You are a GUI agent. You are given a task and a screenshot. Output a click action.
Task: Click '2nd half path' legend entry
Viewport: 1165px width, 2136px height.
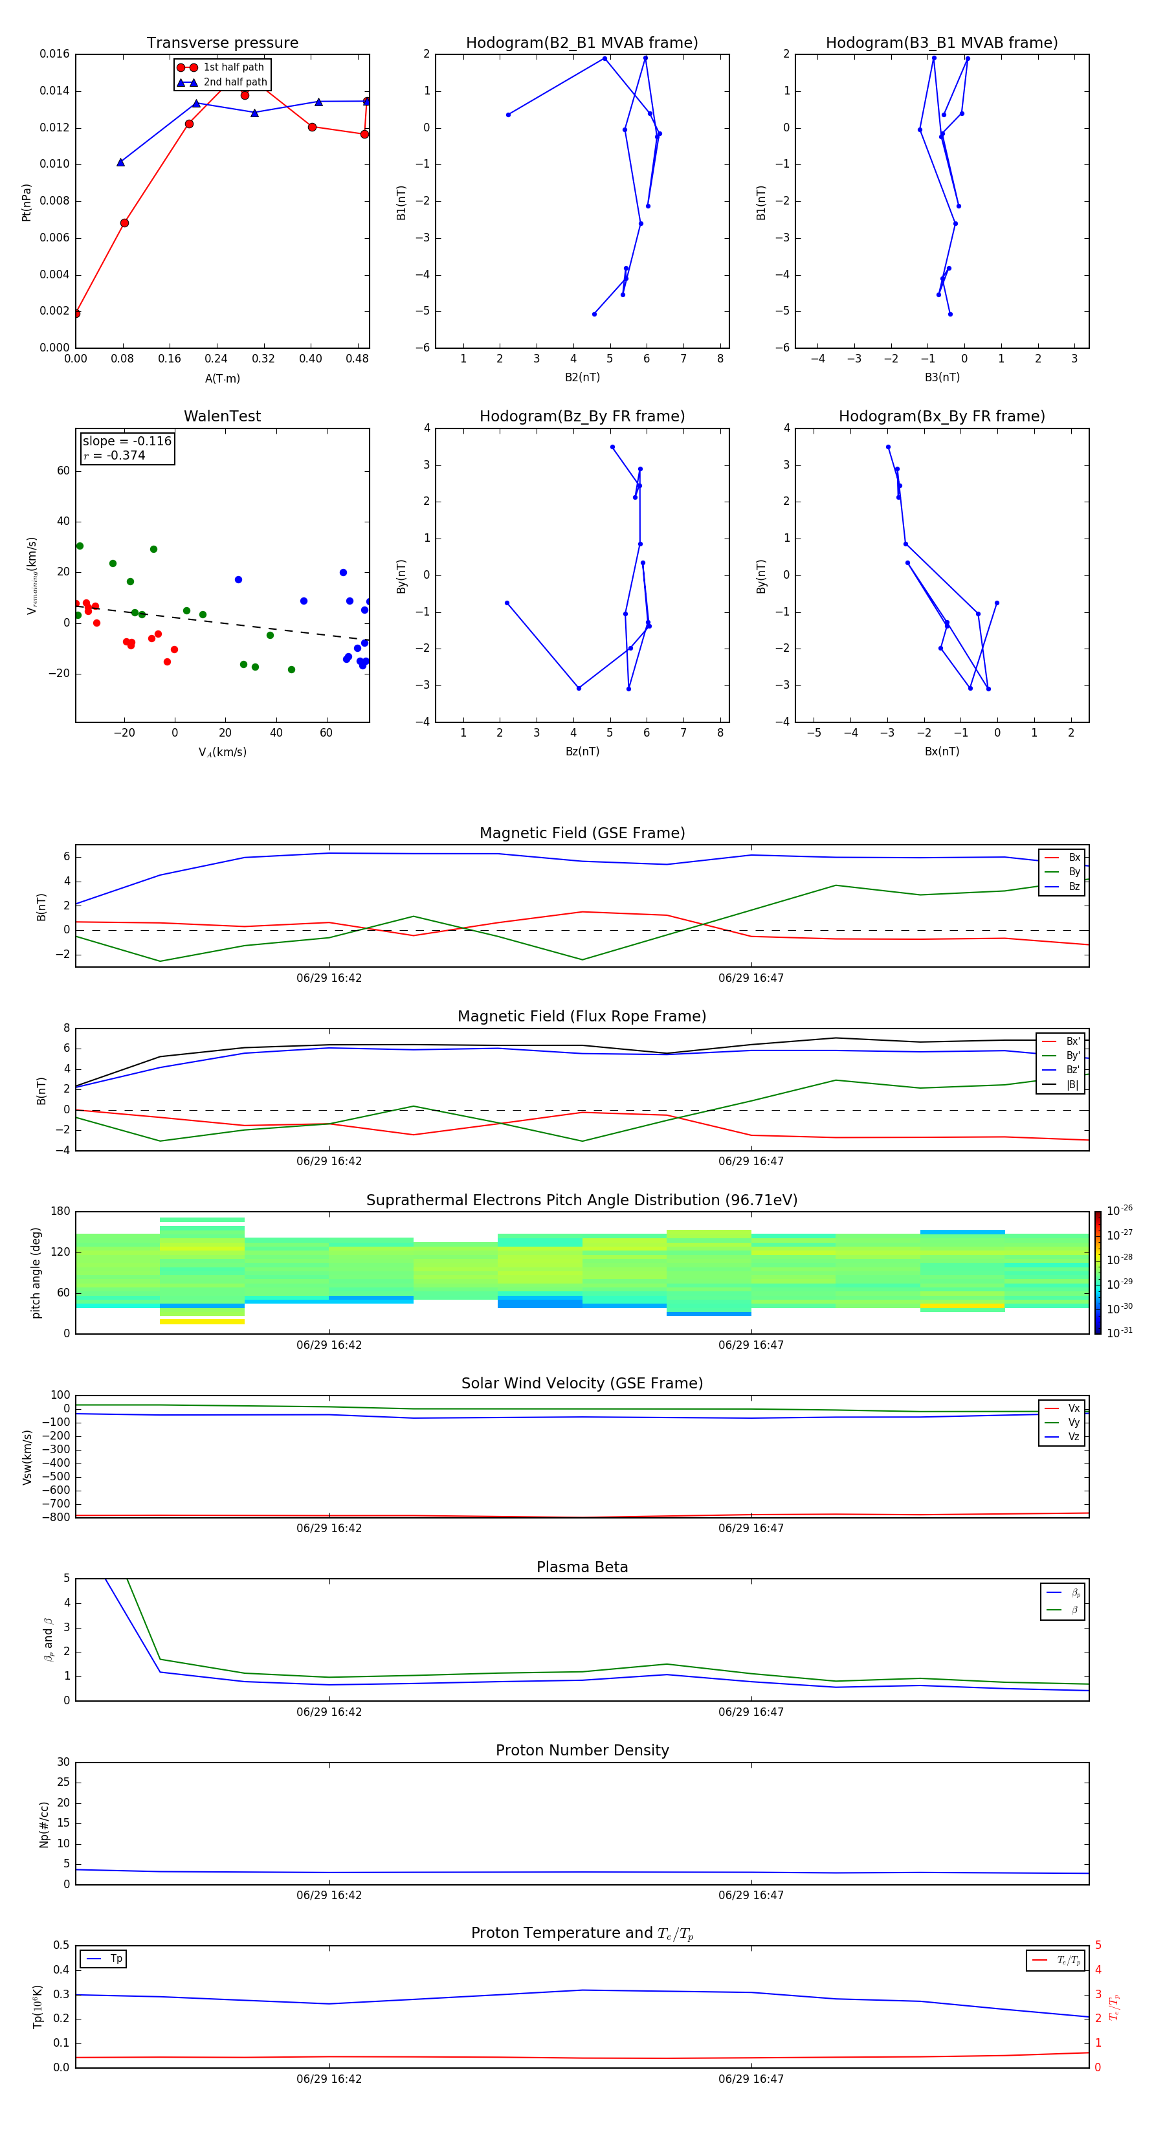click(222, 82)
